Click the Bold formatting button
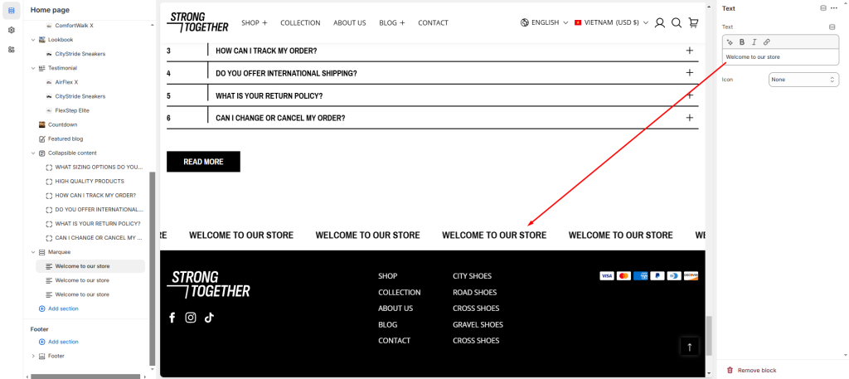The width and height of the screenshot is (849, 379). (742, 41)
